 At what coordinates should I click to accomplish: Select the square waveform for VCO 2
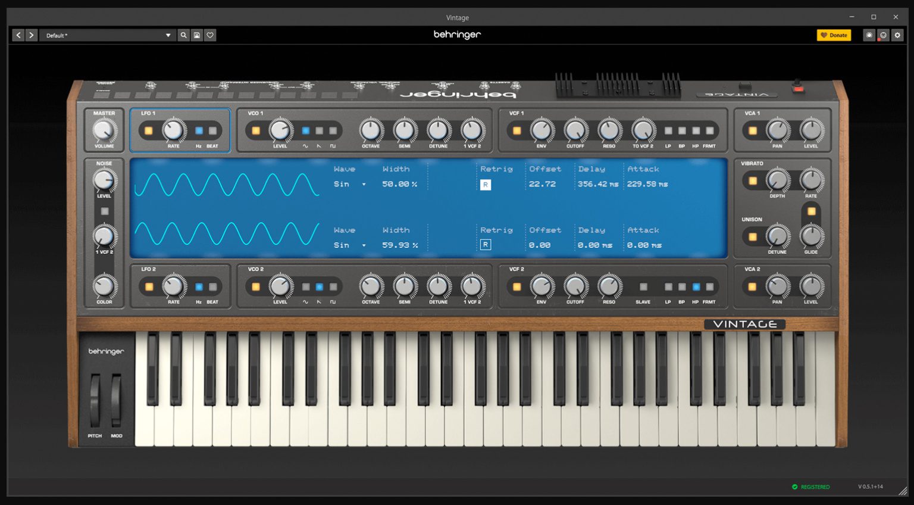(x=333, y=286)
